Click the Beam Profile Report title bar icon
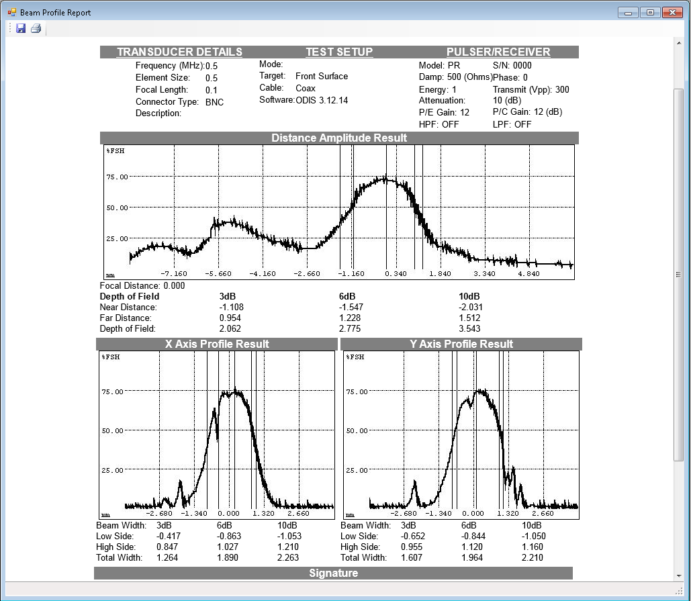691x601 pixels. pyautogui.click(x=11, y=12)
